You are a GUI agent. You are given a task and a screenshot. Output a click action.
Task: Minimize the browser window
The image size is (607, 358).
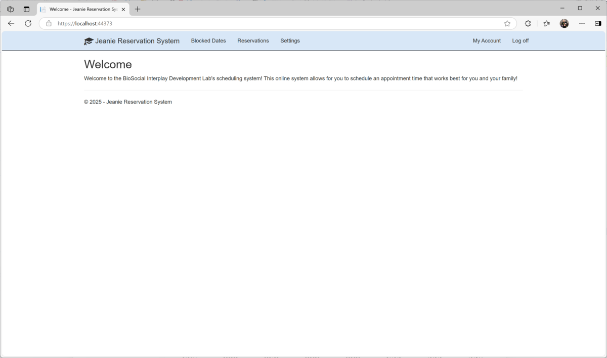point(562,8)
